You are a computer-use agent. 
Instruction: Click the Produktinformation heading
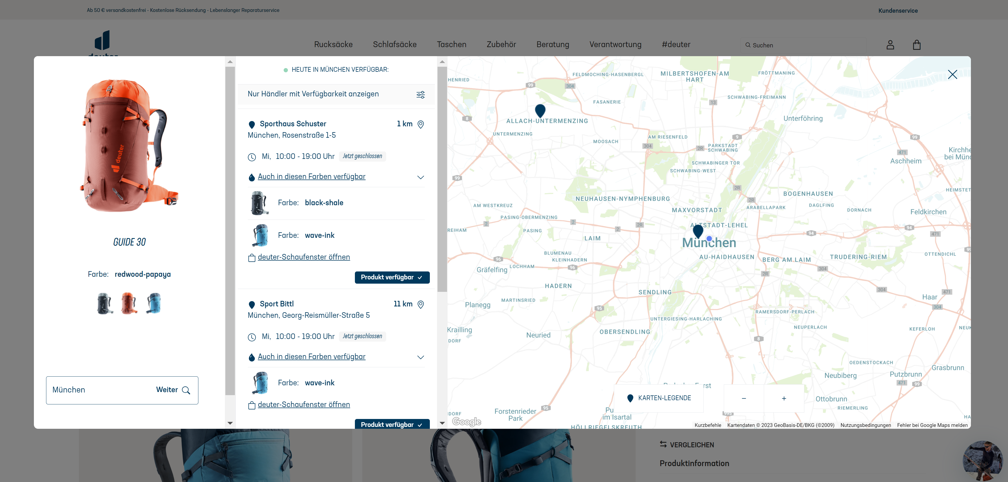(x=694, y=464)
